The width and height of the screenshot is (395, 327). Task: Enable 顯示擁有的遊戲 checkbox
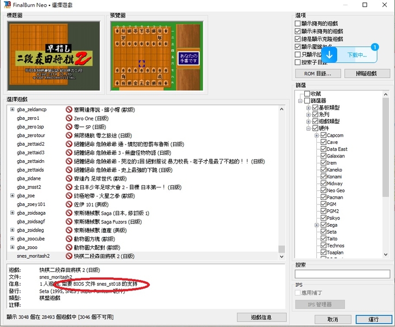pos(298,23)
